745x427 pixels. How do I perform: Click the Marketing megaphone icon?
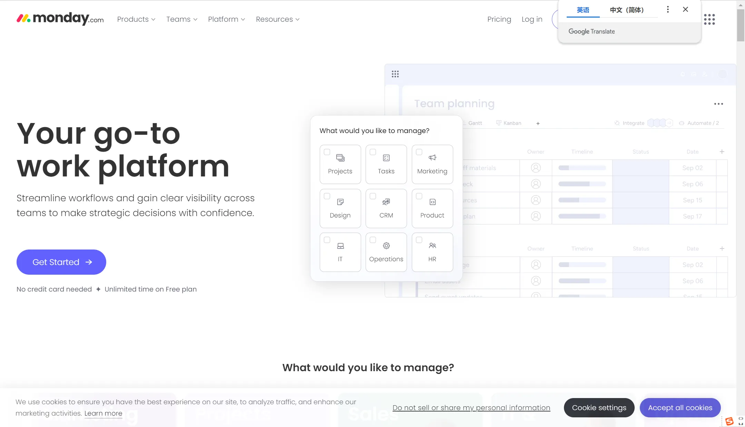tap(433, 158)
